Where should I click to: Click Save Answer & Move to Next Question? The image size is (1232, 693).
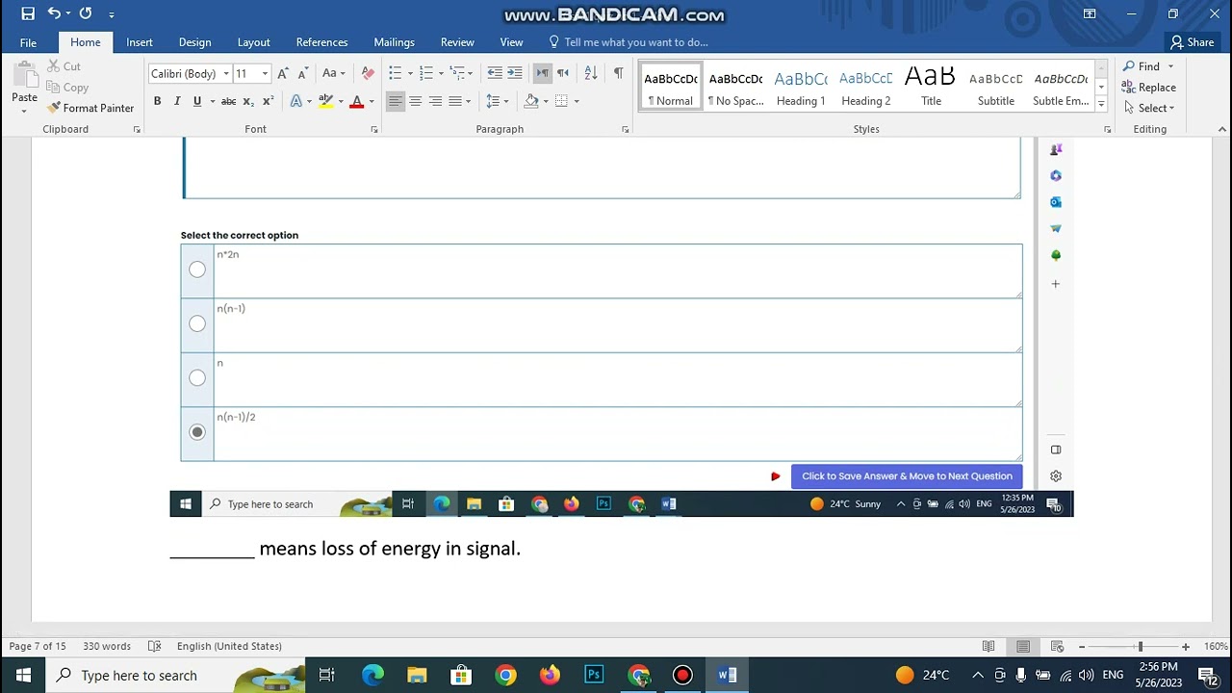pyautogui.click(x=907, y=475)
